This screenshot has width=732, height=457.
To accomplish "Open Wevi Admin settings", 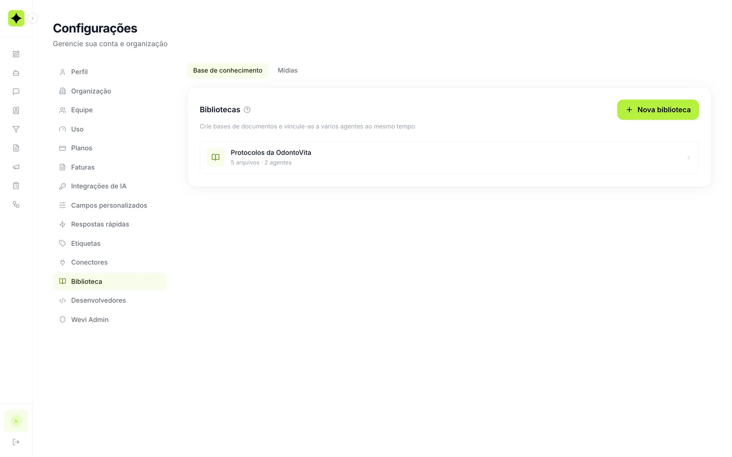I will coord(110,319).
